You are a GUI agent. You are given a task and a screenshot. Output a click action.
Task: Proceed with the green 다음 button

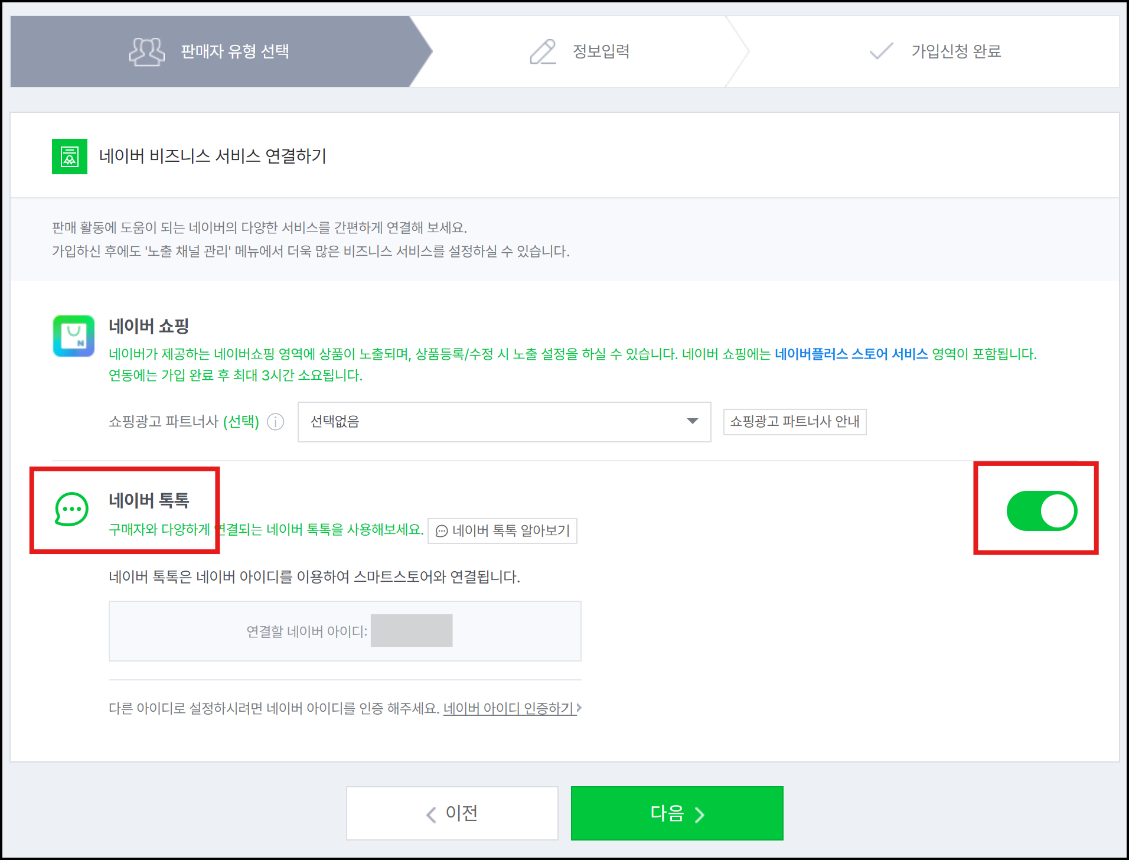click(677, 813)
